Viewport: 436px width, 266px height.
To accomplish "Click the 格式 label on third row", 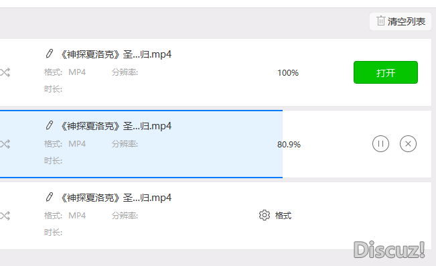I will pyautogui.click(x=283, y=215).
